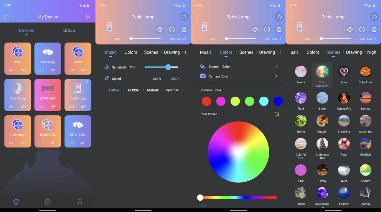This screenshot has width=381, height=212.
Task: Click brightness slider on the Music screen
Action: (142, 39)
